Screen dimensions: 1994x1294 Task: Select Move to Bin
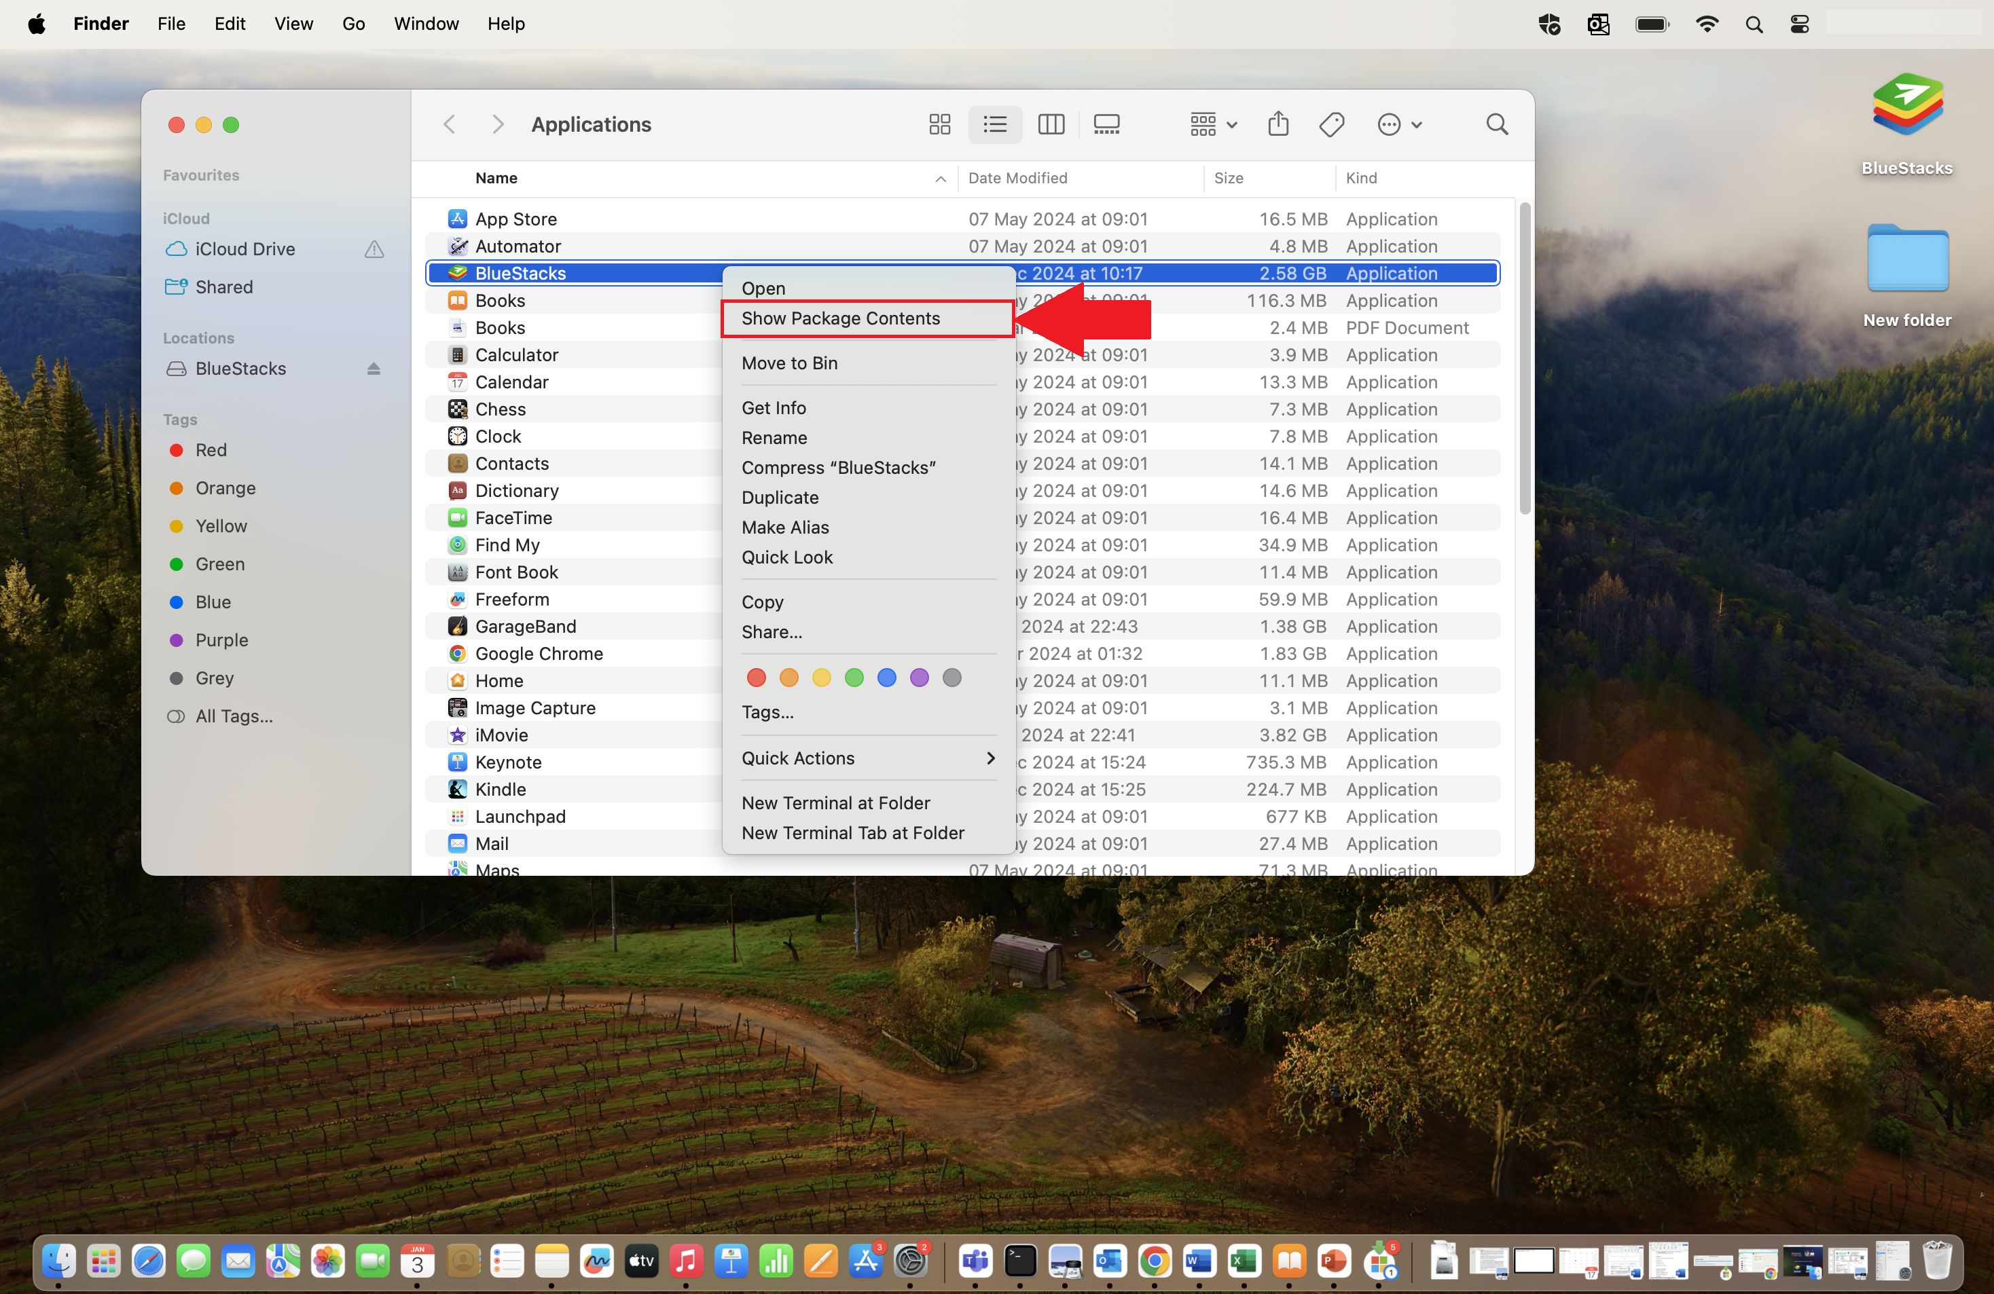869,363
